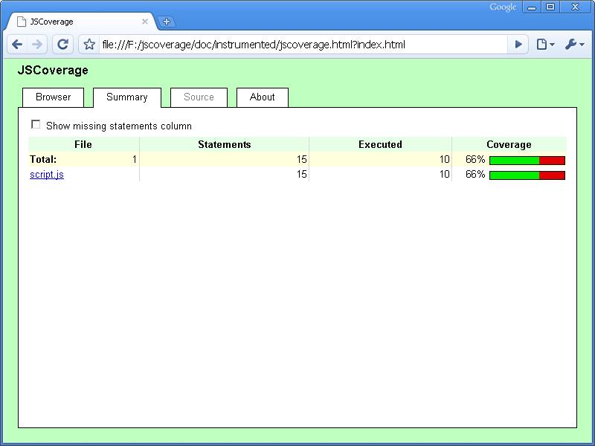Screen dimensions: 595x446
Task: Click the page icon on the JSCoverage tab
Action: [x=22, y=22]
